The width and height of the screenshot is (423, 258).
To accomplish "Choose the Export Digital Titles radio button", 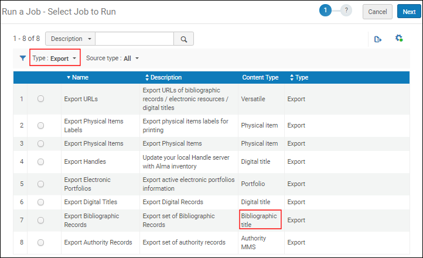I will click(x=40, y=202).
